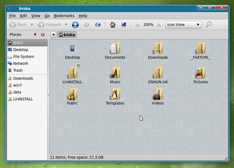Open the Computer location icon
The height and width of the screenshot is (168, 234).
coord(124,25)
